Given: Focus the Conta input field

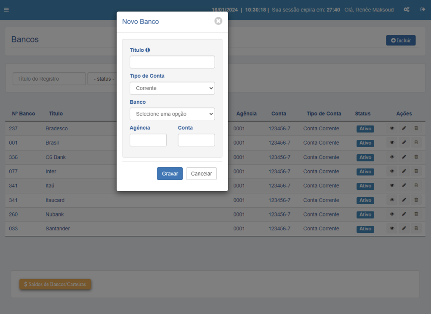Looking at the screenshot, I should 196,140.
